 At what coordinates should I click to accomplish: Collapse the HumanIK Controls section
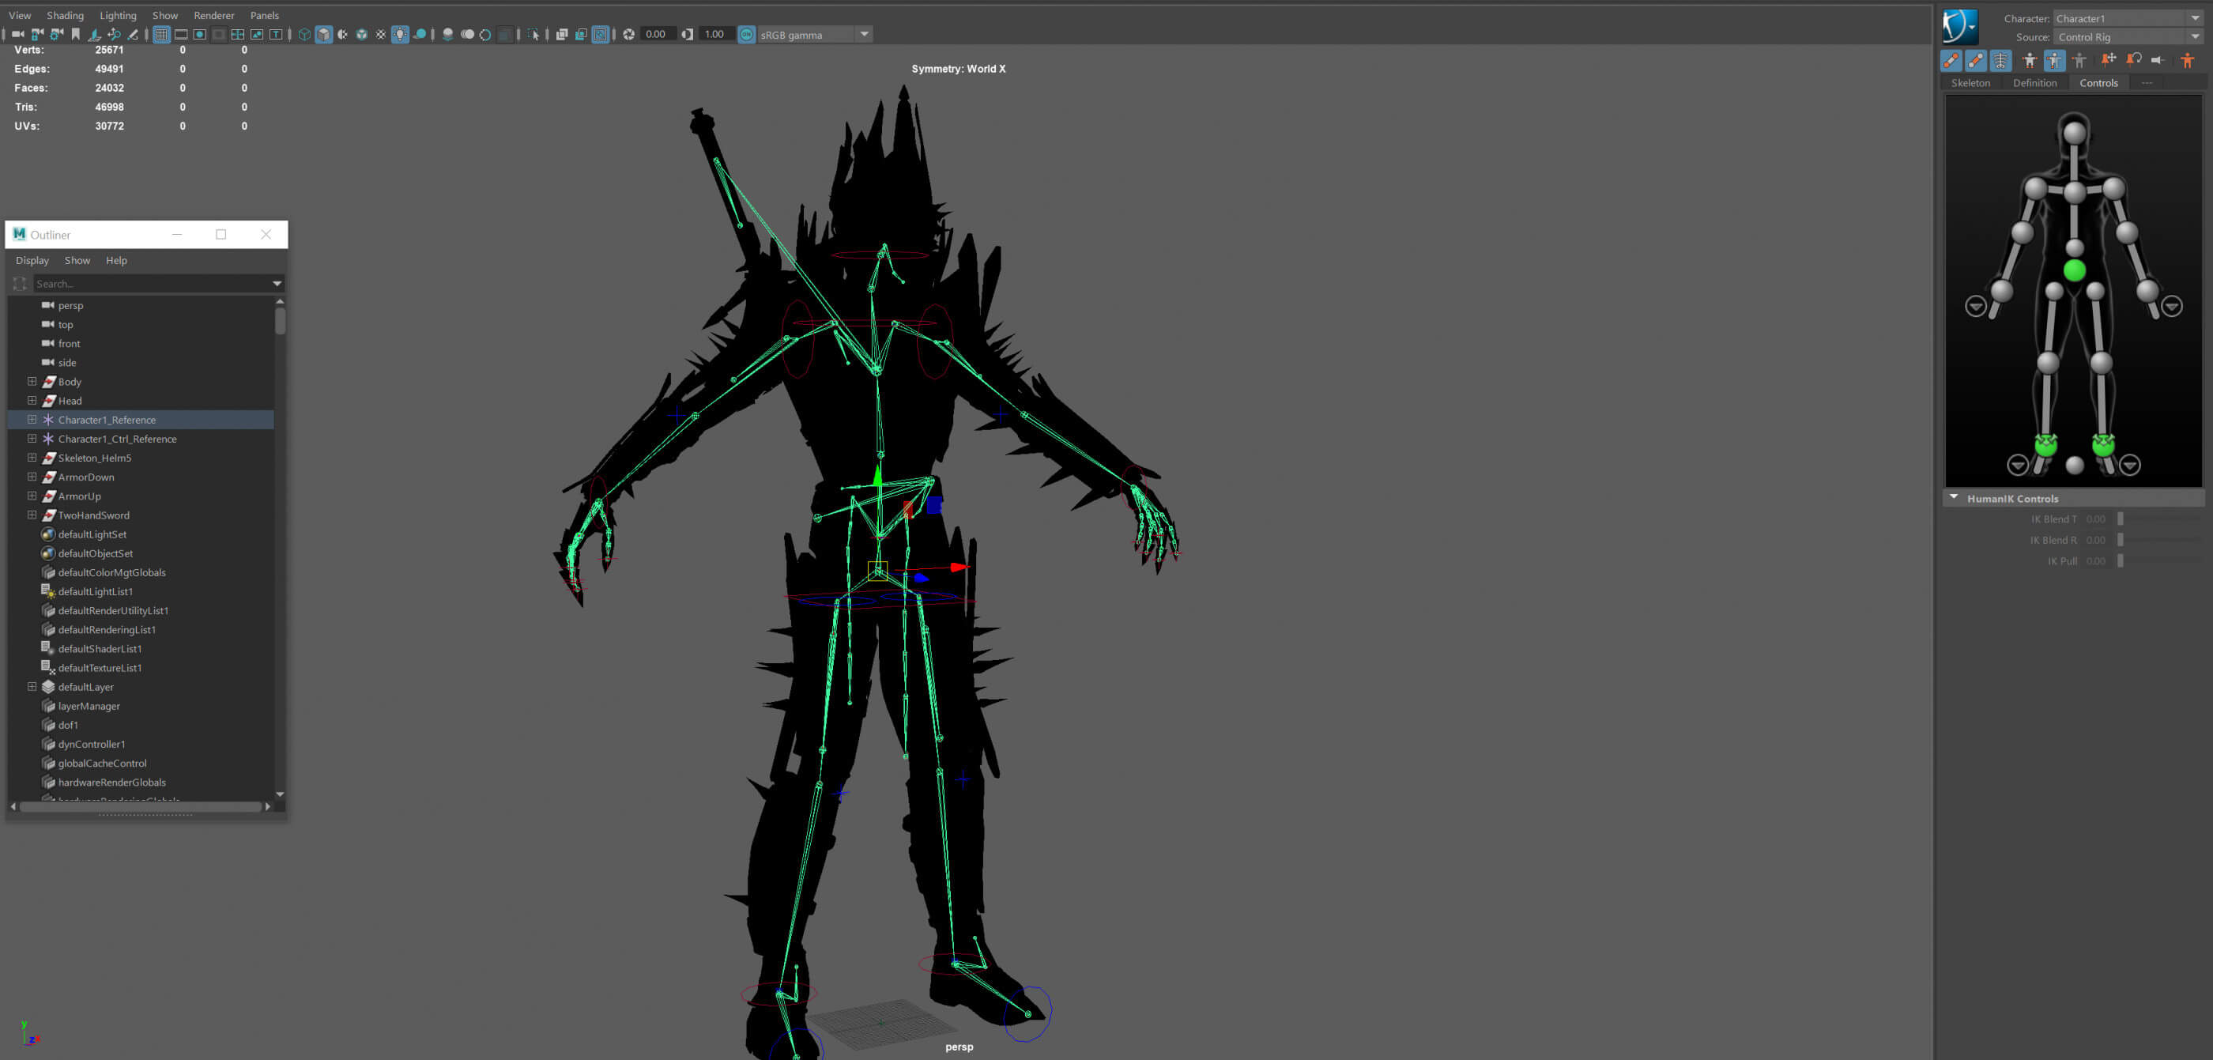(1954, 497)
